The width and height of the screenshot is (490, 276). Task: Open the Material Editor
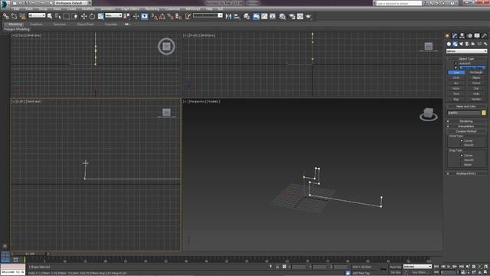pyautogui.click(x=283, y=16)
